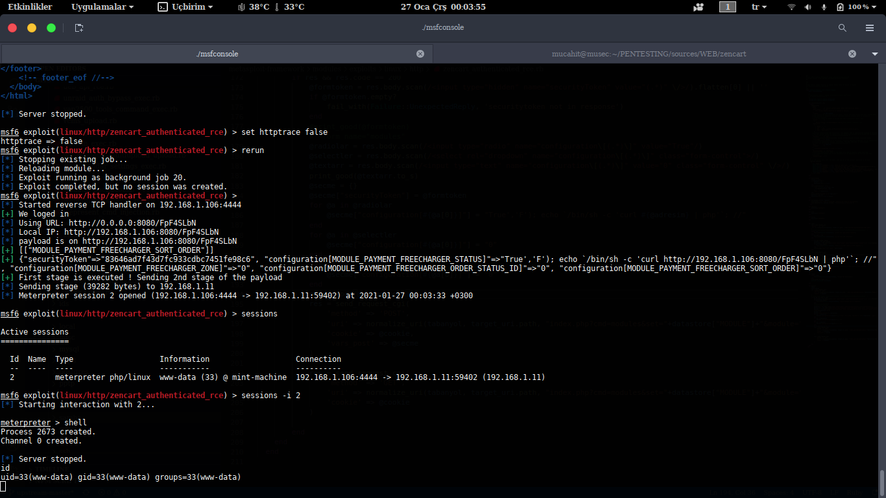Click the 'rerun' command text

click(253, 150)
